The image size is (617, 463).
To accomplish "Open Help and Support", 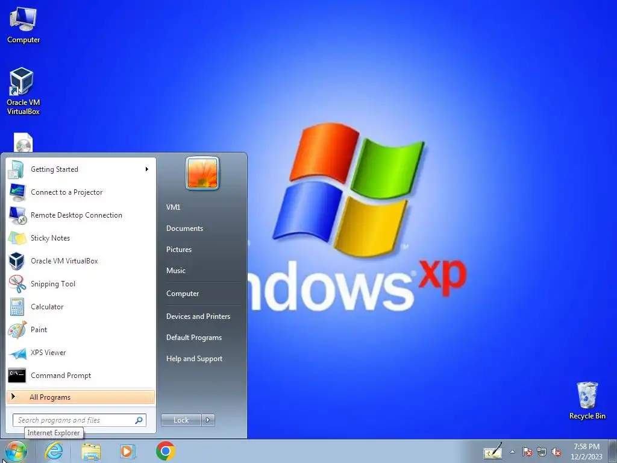I will tap(194, 359).
